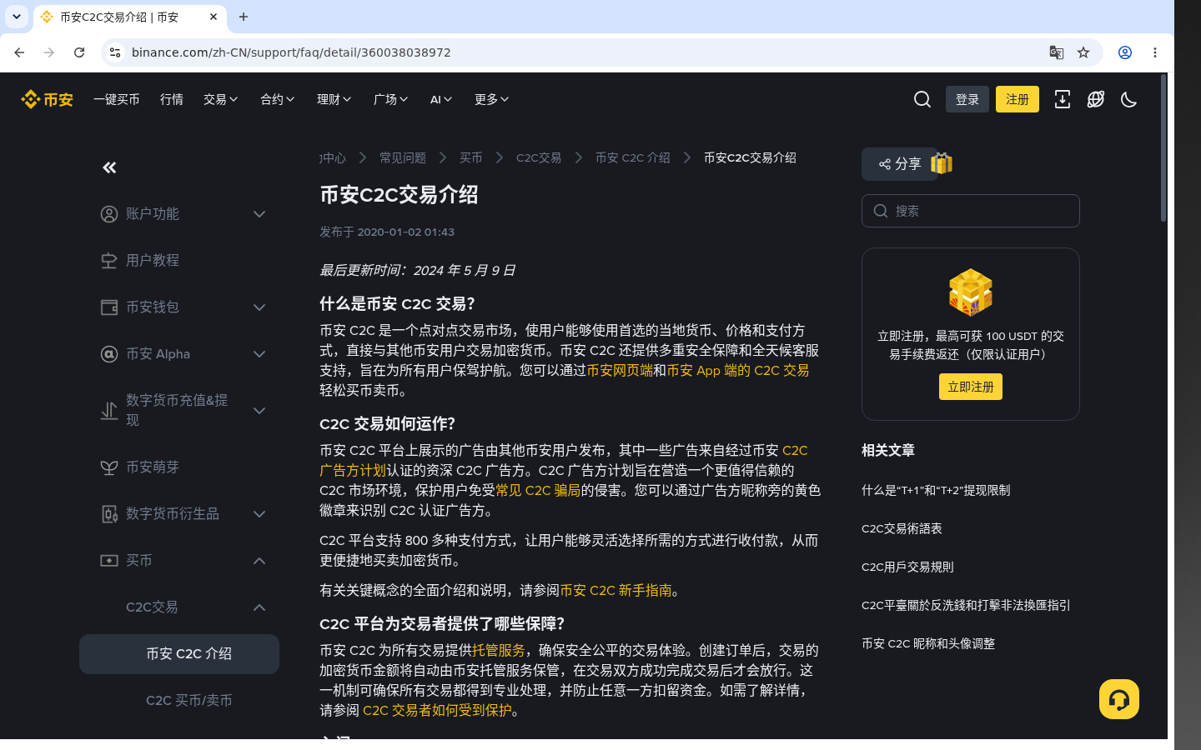Toggle dark mode moon icon

(1129, 99)
